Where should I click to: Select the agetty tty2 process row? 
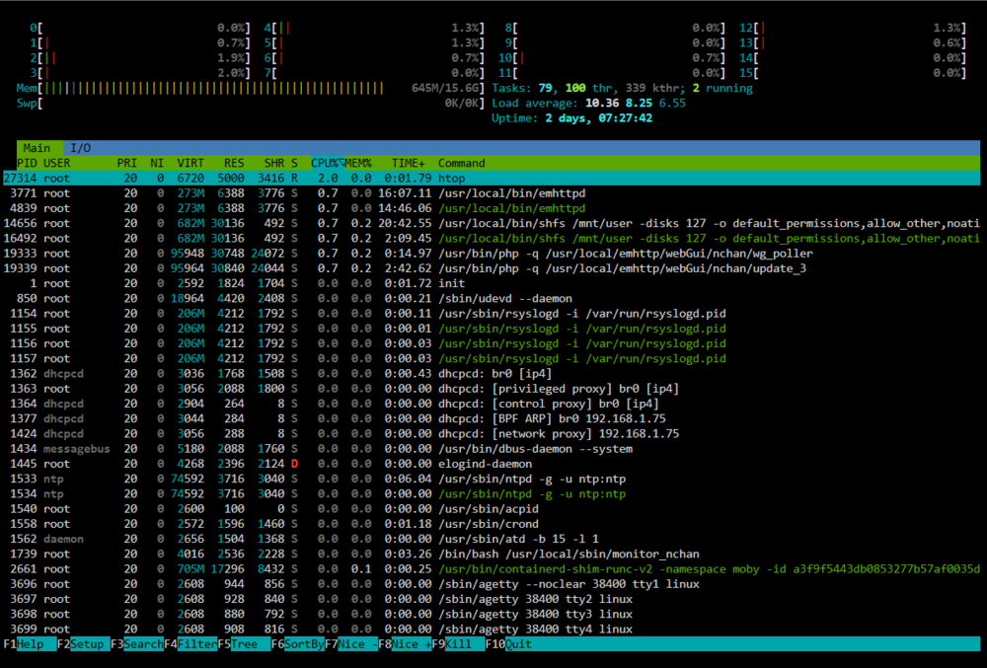pyautogui.click(x=491, y=600)
